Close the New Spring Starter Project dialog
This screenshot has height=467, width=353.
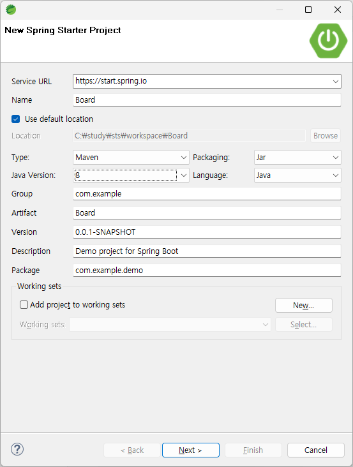(338, 10)
